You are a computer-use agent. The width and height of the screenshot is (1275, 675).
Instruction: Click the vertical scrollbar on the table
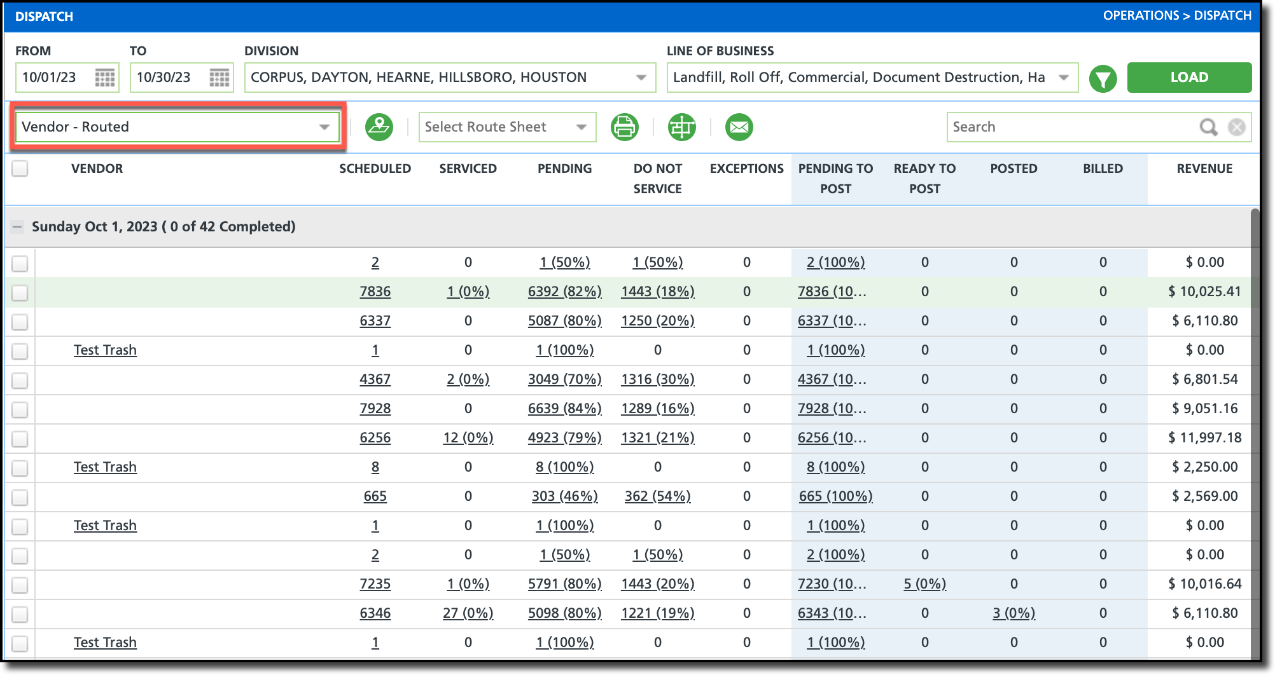coord(1255,432)
